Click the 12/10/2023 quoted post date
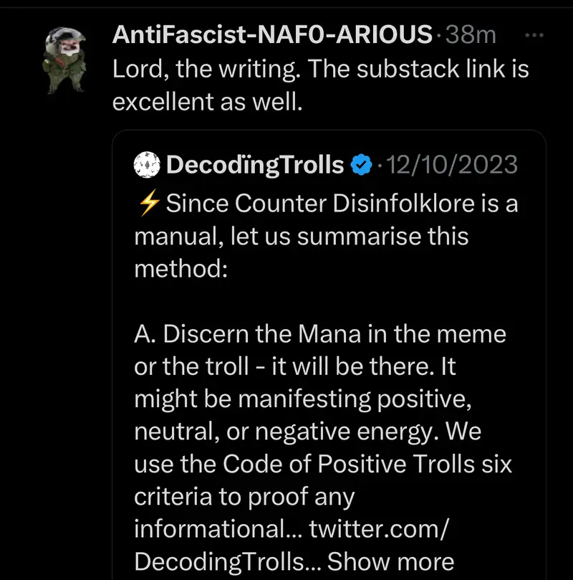This screenshot has width=573, height=580. [452, 166]
